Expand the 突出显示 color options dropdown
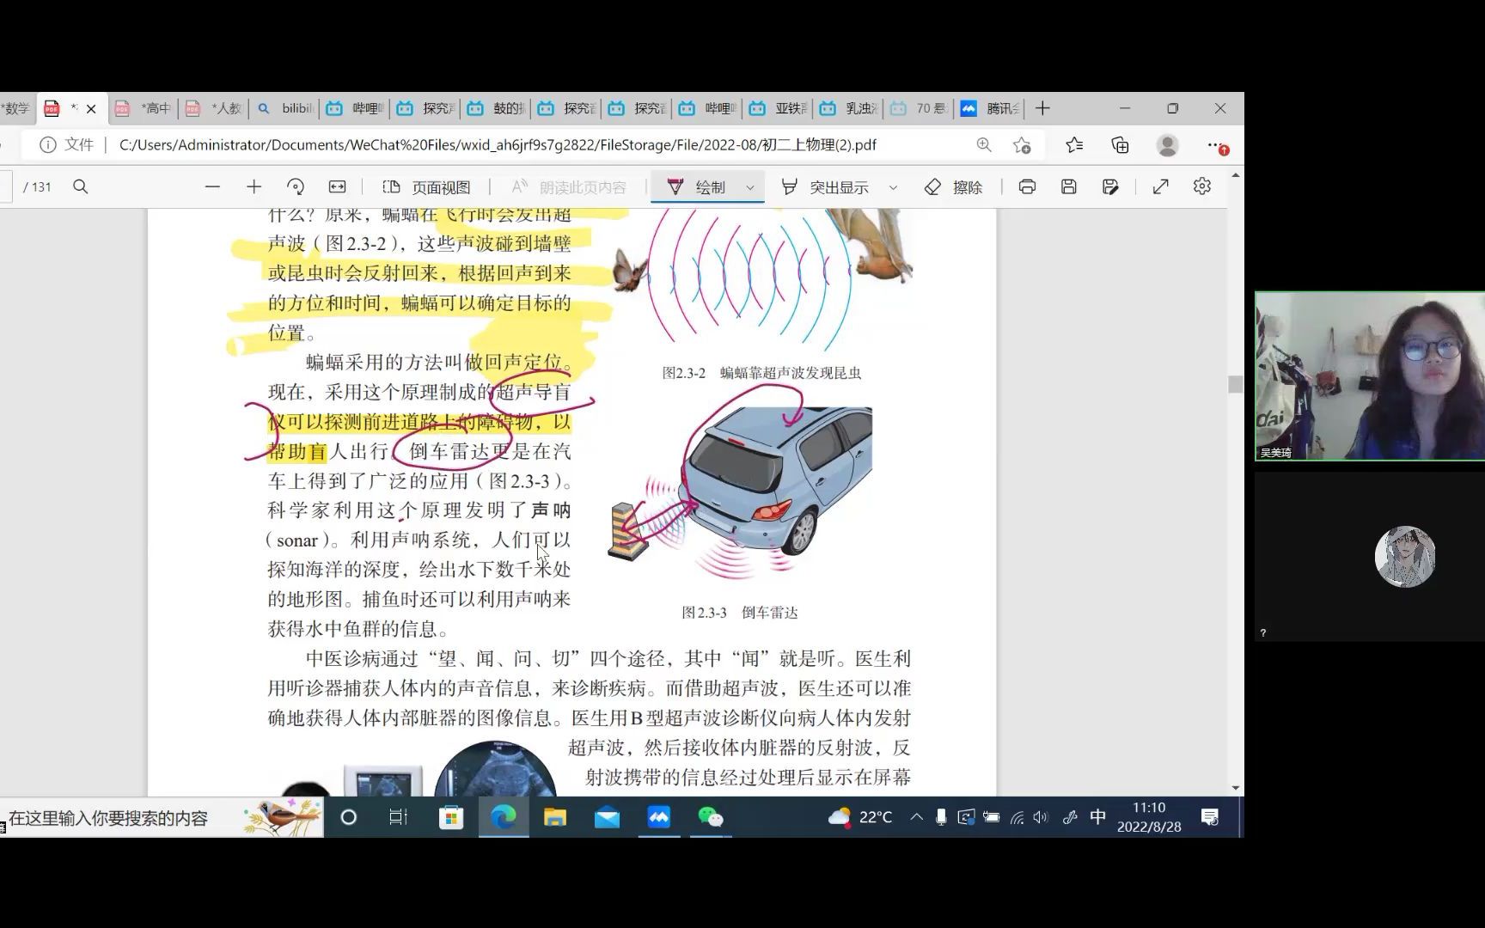 893,186
